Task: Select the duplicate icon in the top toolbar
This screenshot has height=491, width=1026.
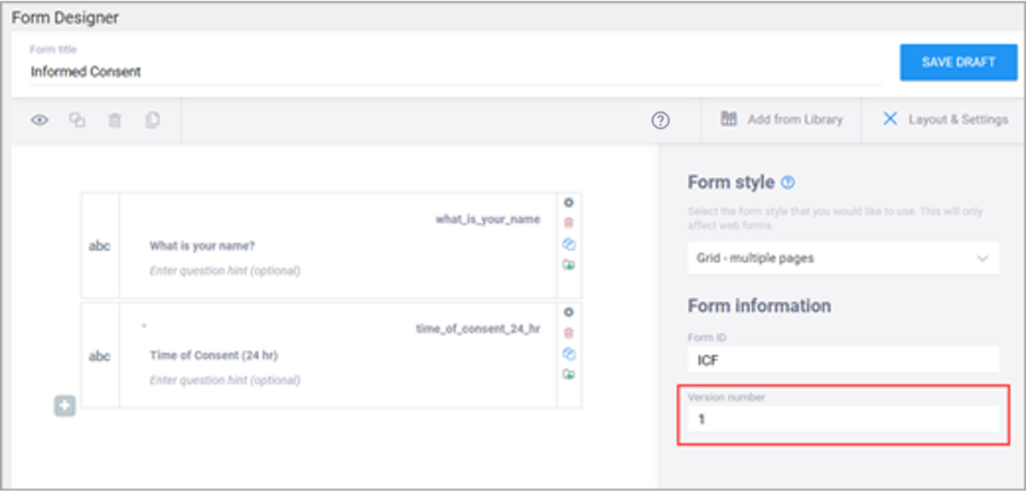Action: [78, 119]
